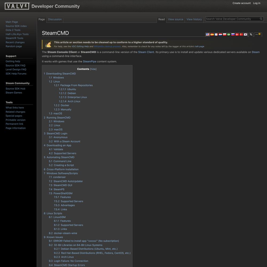Open Source SDK FAQ link

pyautogui.click(x=15, y=66)
